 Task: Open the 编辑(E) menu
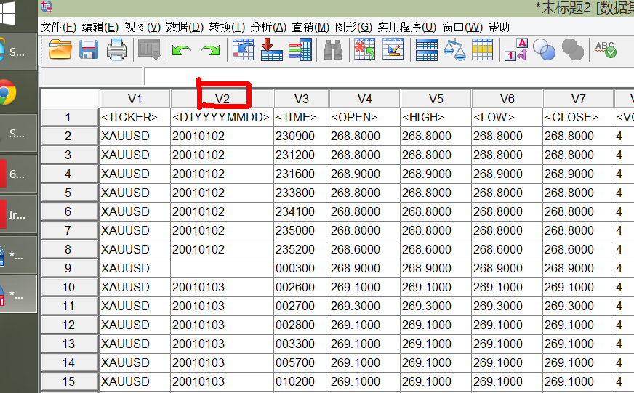tap(100, 27)
